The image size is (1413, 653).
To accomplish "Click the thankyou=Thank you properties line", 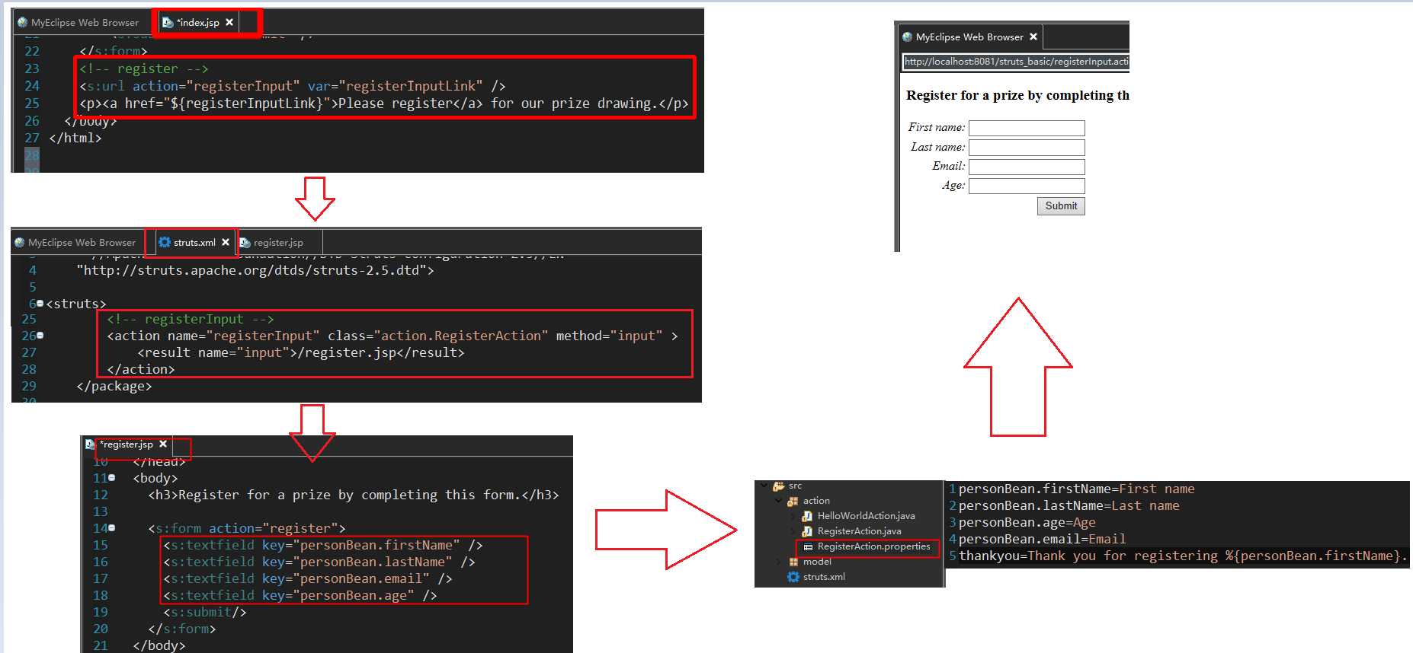I will coord(1183,556).
